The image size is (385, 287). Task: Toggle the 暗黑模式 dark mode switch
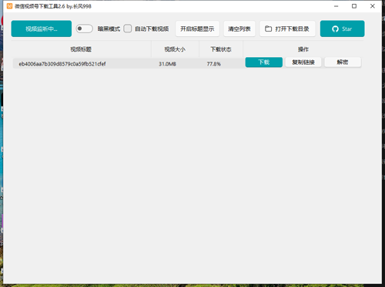[x=84, y=29]
